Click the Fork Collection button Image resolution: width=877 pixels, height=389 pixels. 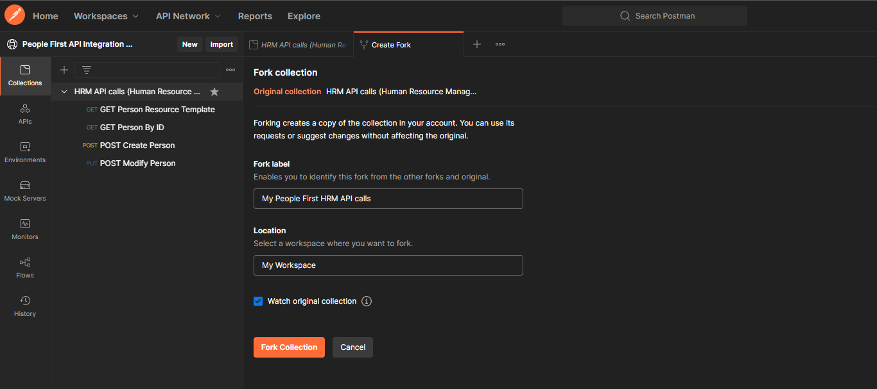point(289,347)
